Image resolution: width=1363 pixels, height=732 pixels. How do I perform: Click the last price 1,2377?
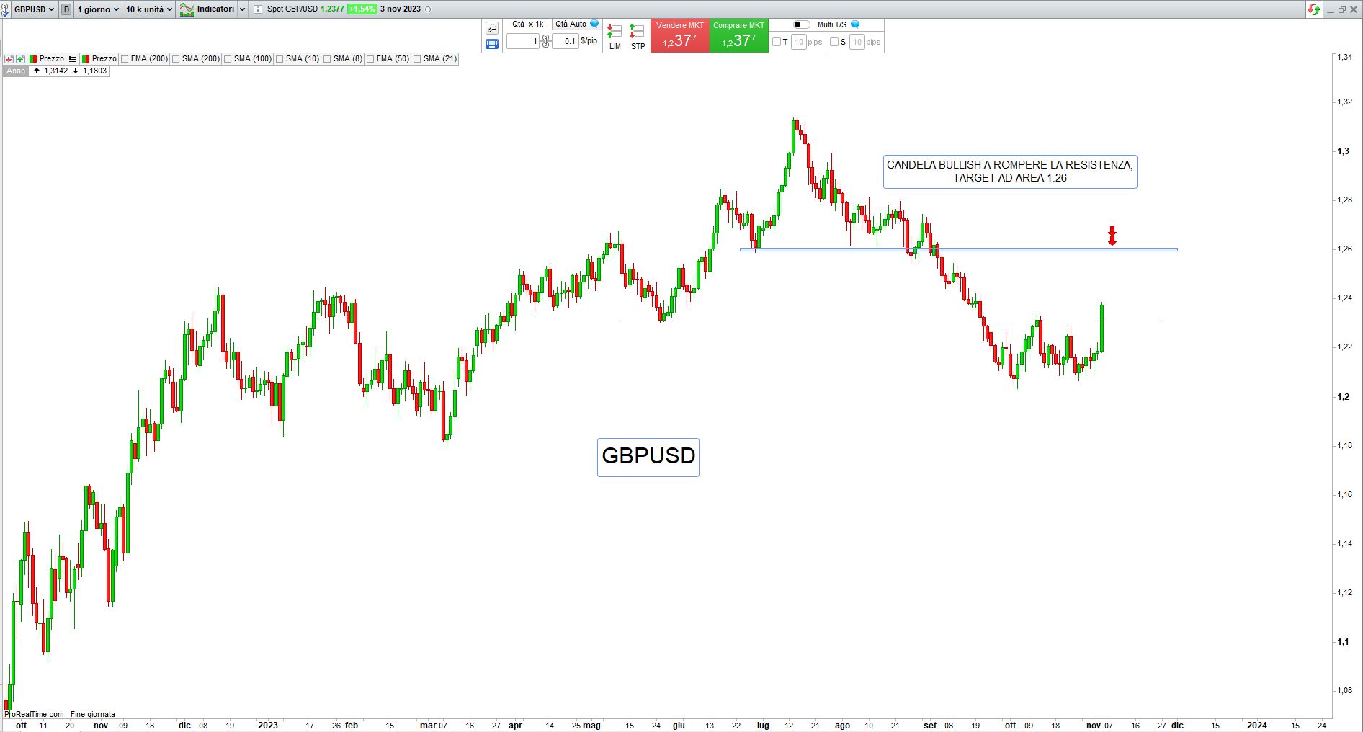click(x=332, y=9)
